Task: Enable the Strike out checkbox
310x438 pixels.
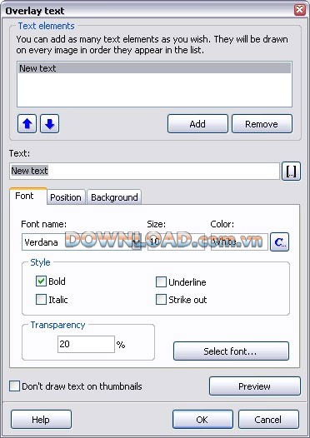Action: pyautogui.click(x=161, y=300)
